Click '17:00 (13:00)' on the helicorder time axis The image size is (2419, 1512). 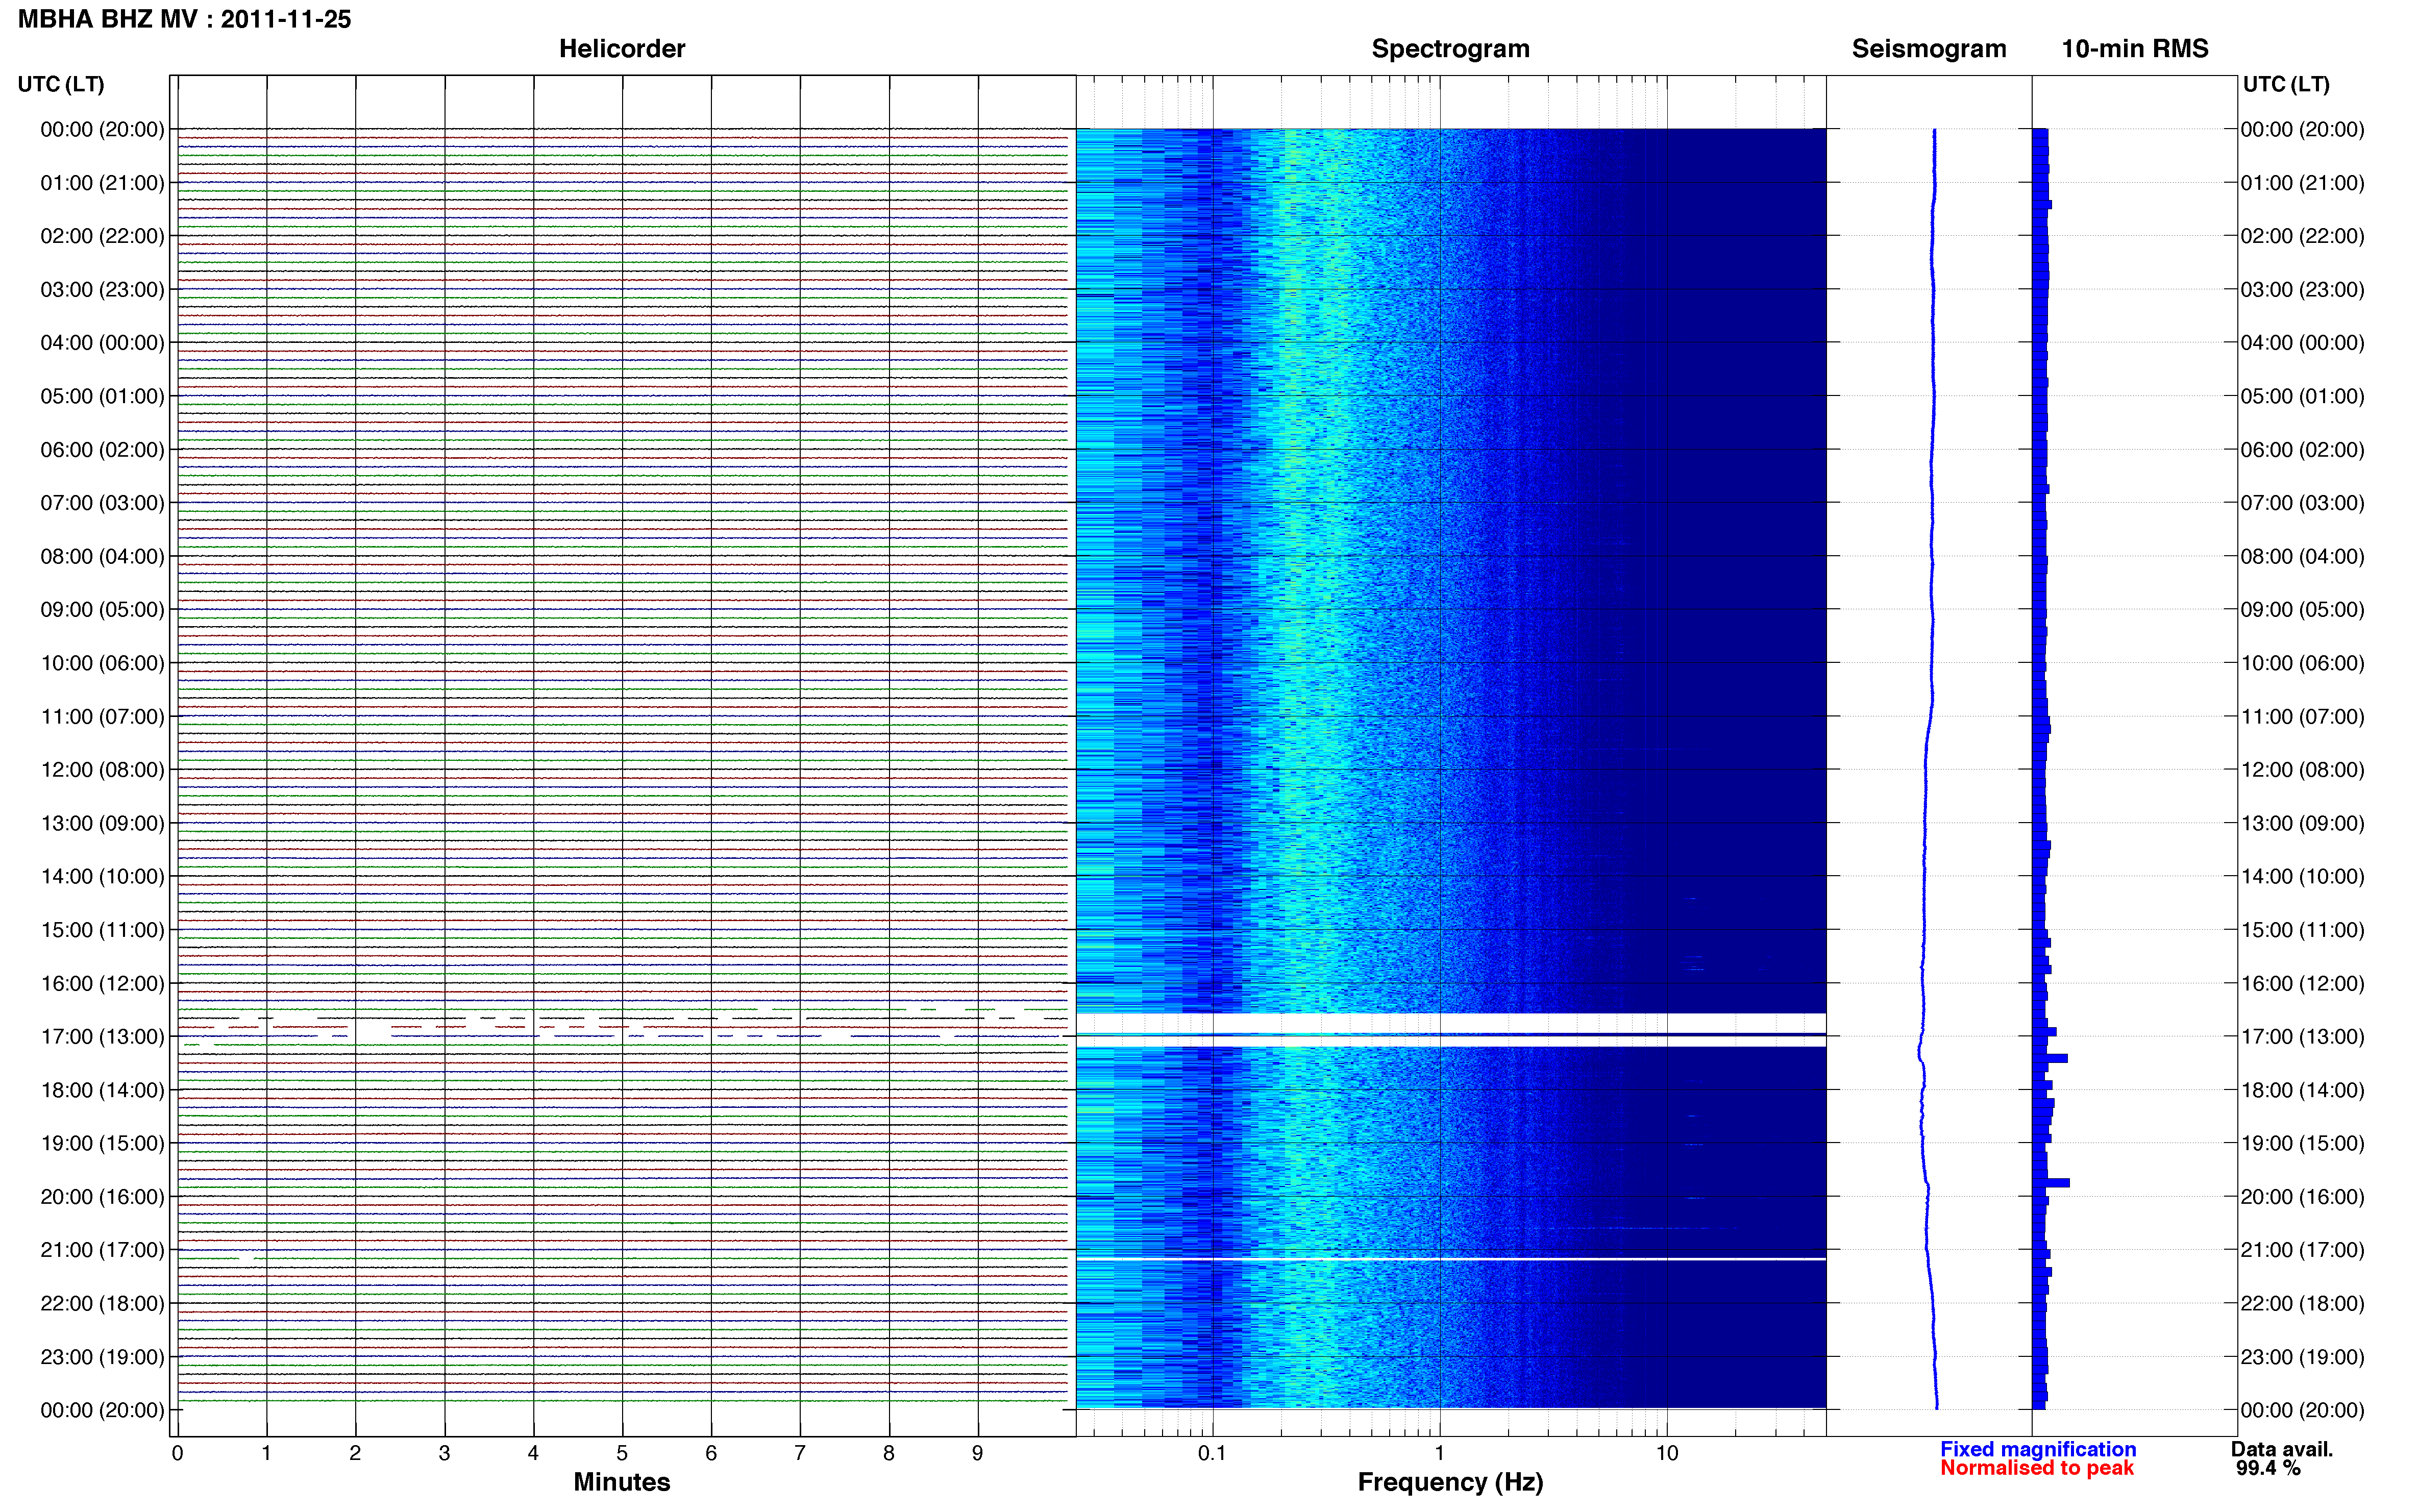pos(102,1037)
